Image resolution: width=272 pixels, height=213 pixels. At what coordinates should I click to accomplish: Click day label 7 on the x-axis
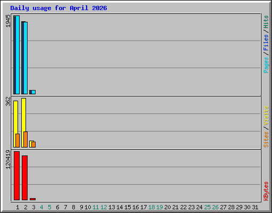coord(65,207)
